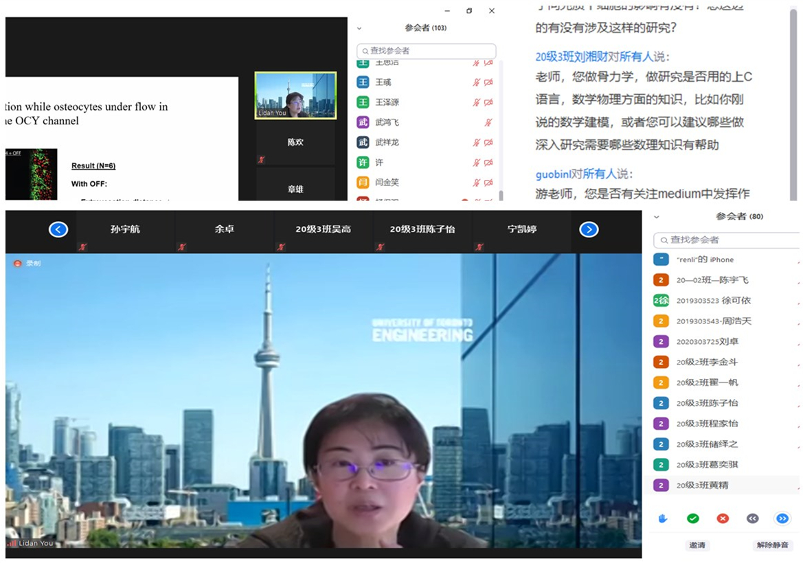
Task: Go to previous gallery page with left arrow
Action: 58,229
